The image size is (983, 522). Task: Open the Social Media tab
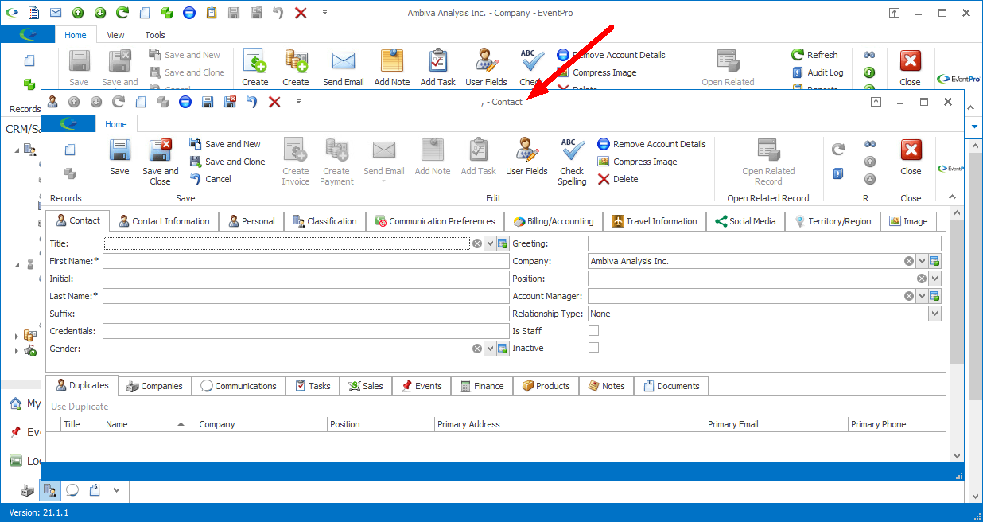pyautogui.click(x=746, y=221)
